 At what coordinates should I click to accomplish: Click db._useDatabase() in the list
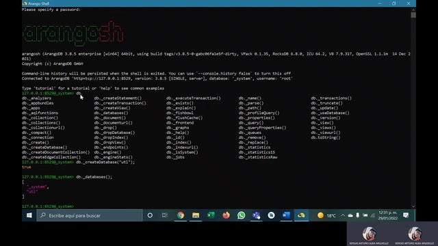[x=330, y=113]
